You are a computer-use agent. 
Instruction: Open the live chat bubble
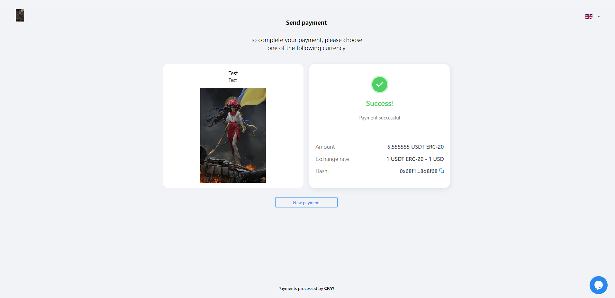point(598,285)
